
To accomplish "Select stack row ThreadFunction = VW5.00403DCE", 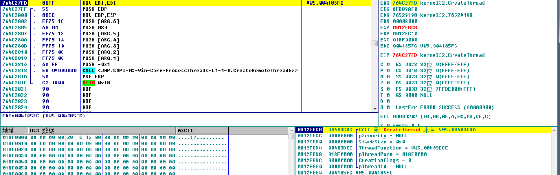I will click(403, 148).
